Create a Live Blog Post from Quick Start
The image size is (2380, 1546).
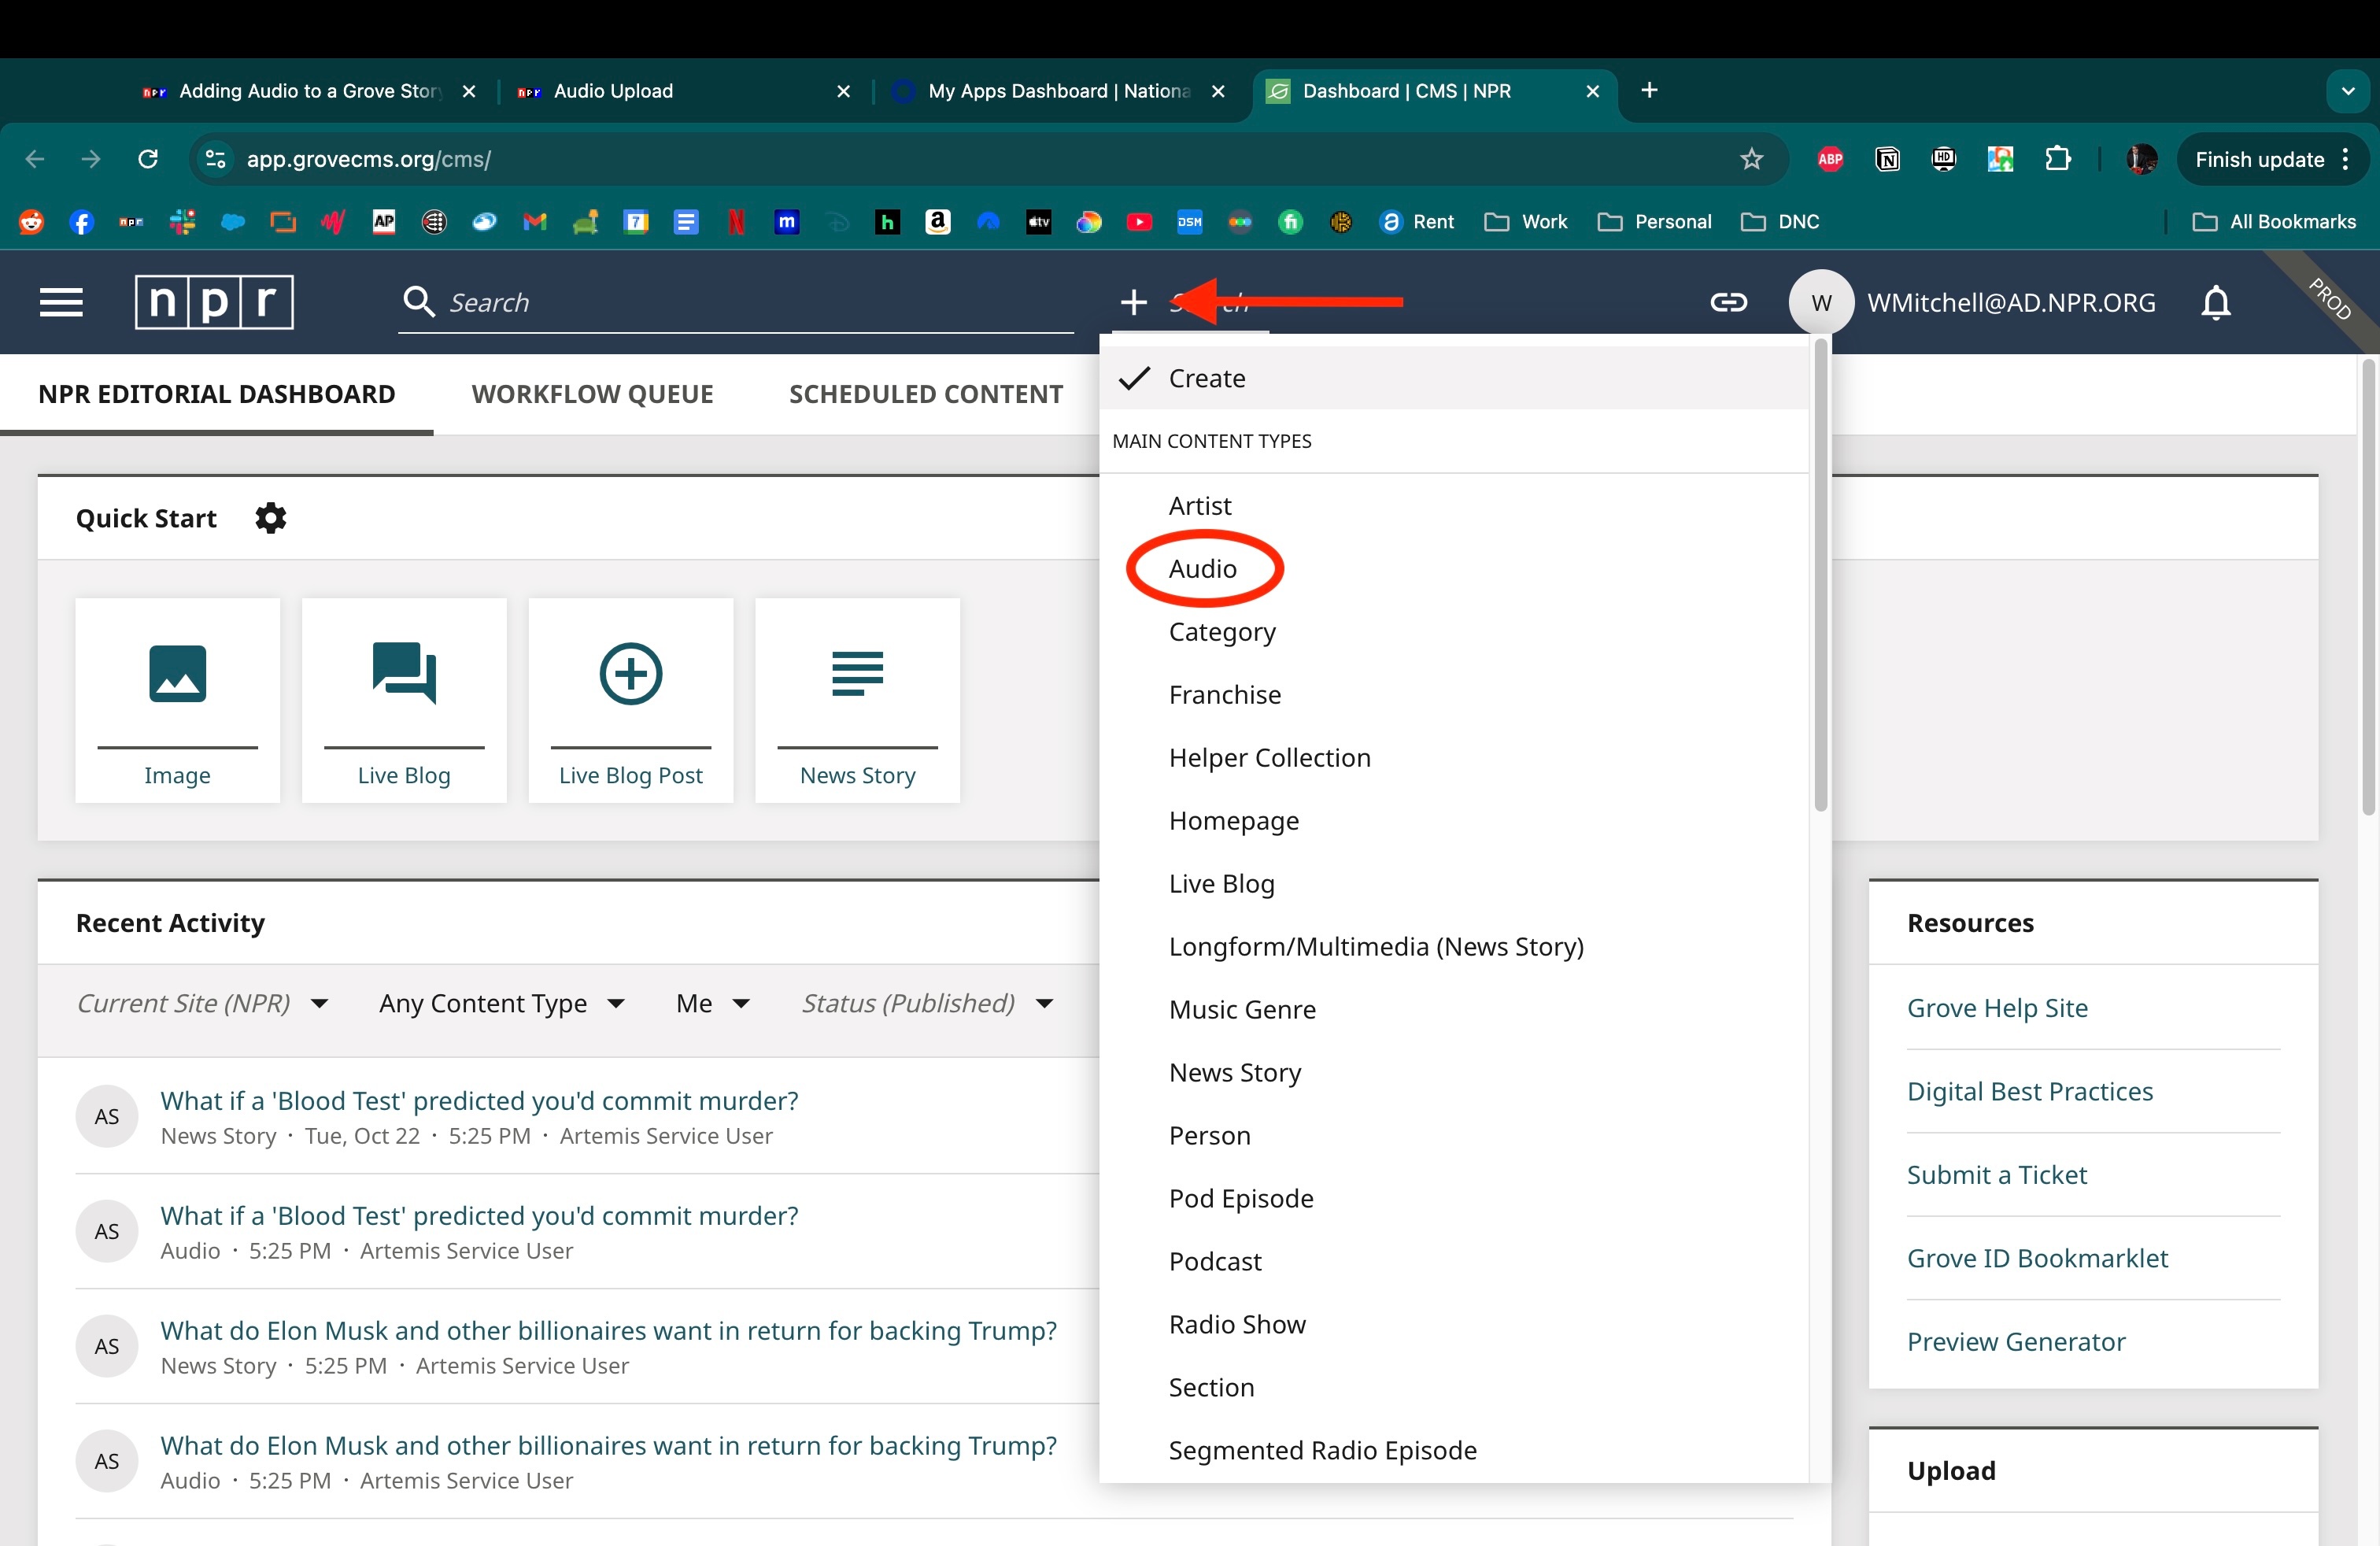tap(631, 700)
